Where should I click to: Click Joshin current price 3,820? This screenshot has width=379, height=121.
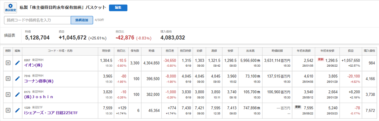point(108,92)
